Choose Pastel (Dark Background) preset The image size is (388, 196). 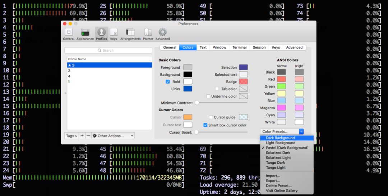pos(287,148)
